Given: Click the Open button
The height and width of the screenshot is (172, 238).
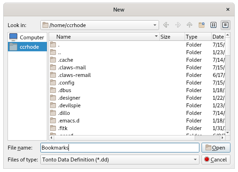Looking at the screenshot, I should coord(216,148).
